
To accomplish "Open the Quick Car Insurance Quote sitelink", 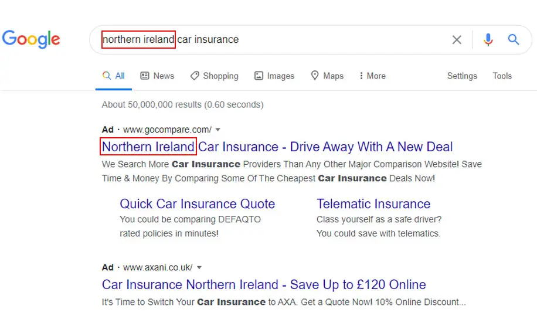I will 197,204.
